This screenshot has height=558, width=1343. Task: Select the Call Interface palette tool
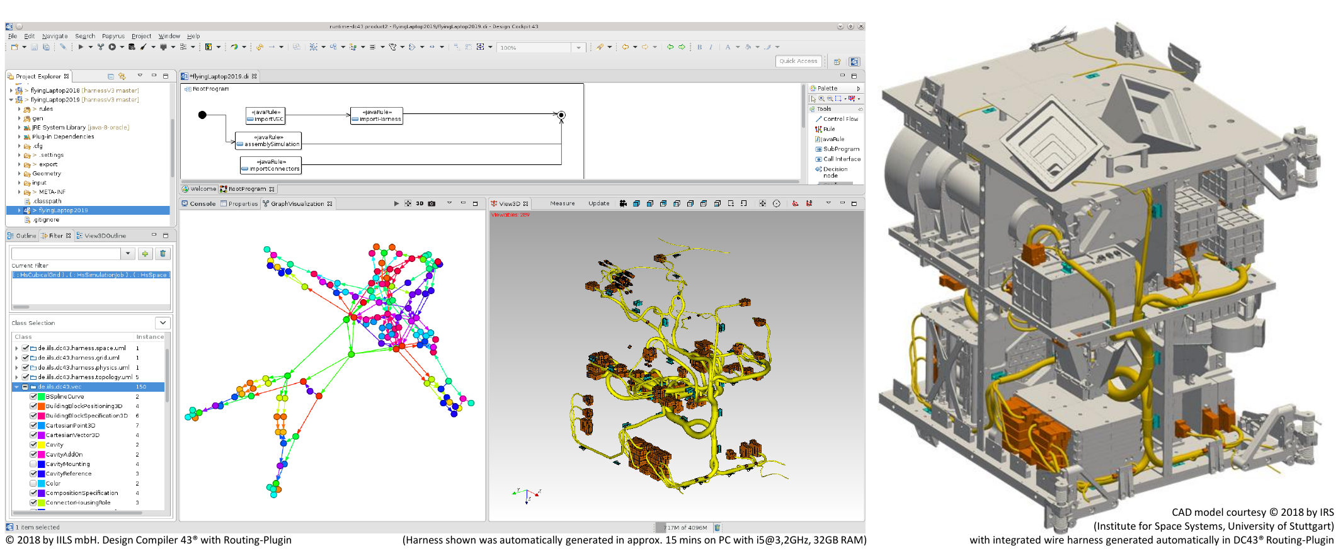pos(838,159)
